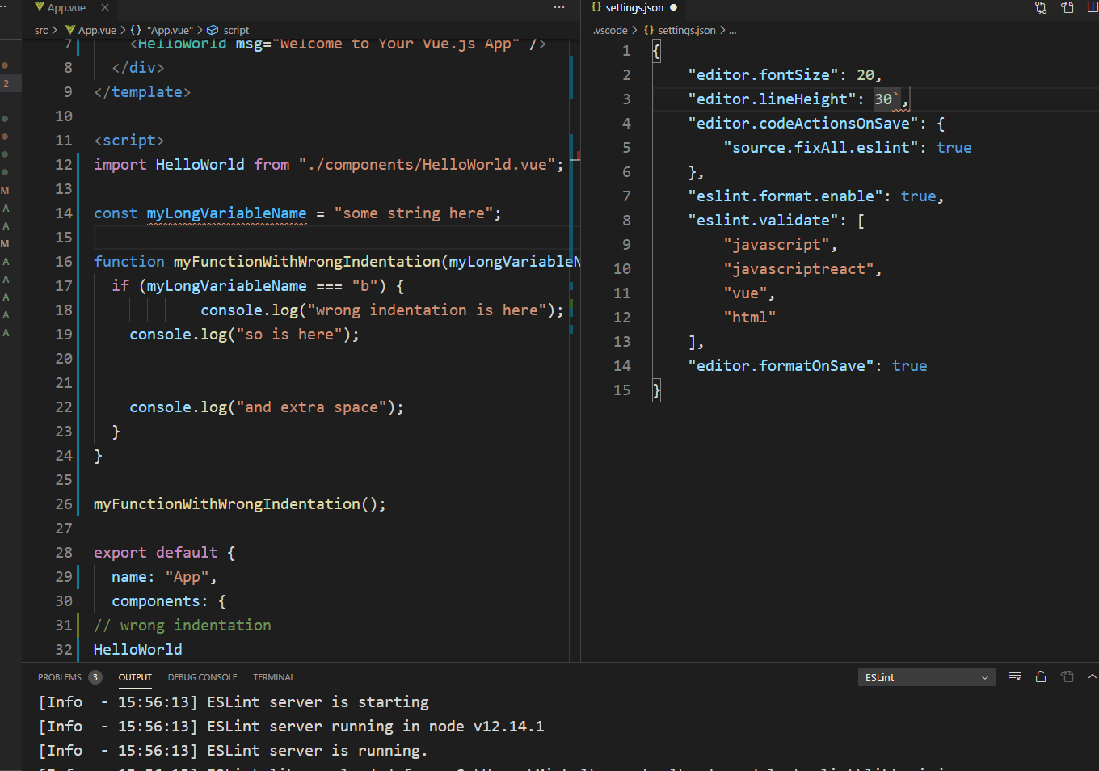Image resolution: width=1099 pixels, height=771 pixels.
Task: Open output log file in editor
Action: coord(1067,677)
